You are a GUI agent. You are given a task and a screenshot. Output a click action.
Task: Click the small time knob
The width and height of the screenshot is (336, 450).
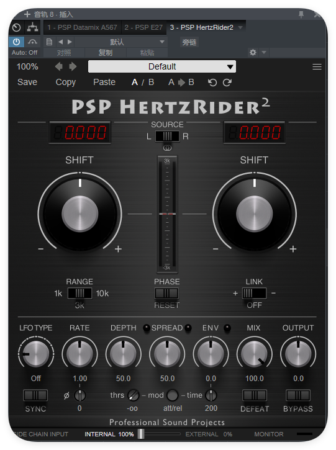point(211,395)
